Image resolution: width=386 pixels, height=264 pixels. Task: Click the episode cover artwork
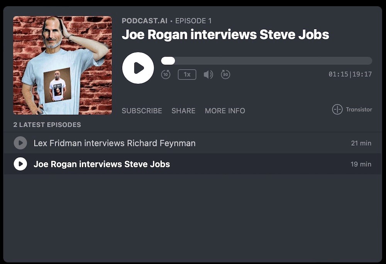(x=63, y=65)
